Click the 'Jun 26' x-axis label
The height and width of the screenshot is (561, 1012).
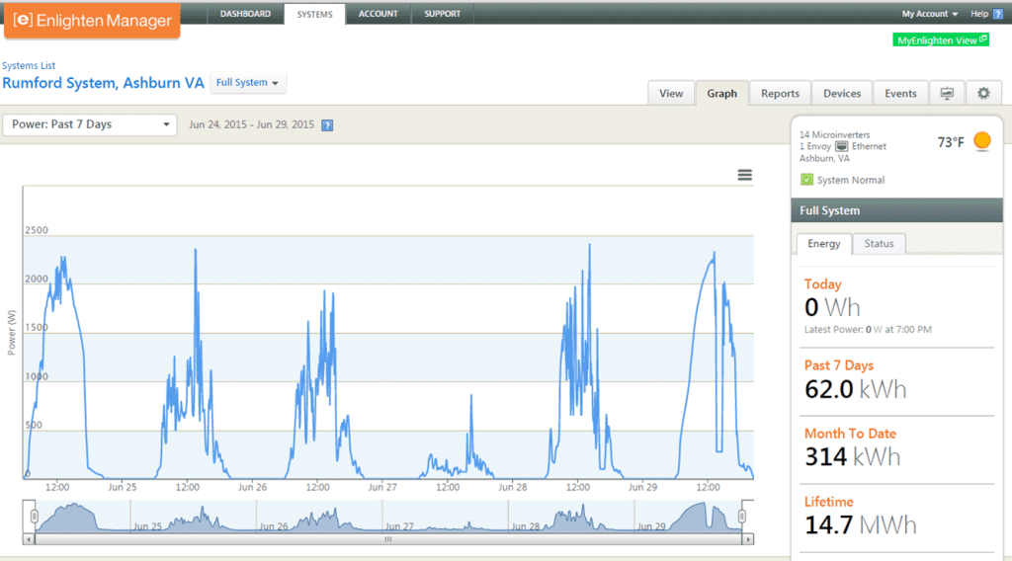(x=252, y=487)
